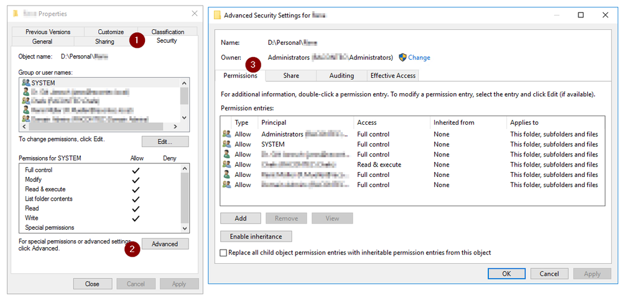Click the Read & execute entry user icon
622x308 pixels.
pyautogui.click(x=226, y=165)
